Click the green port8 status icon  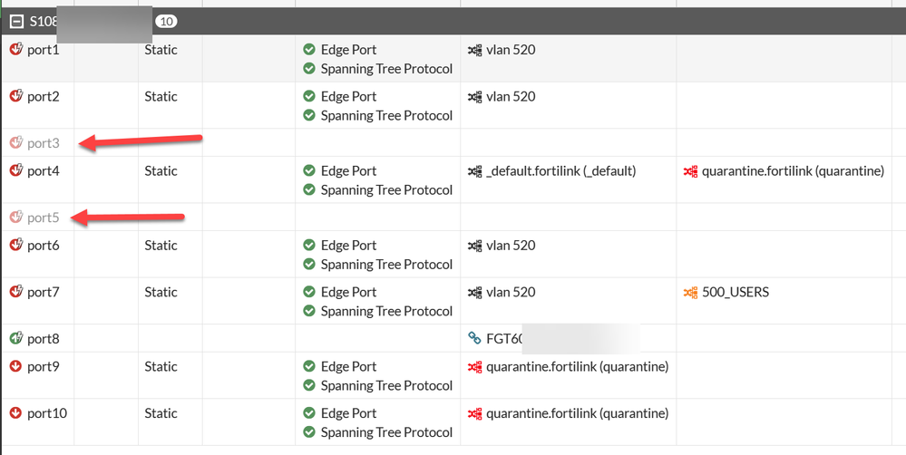15,339
